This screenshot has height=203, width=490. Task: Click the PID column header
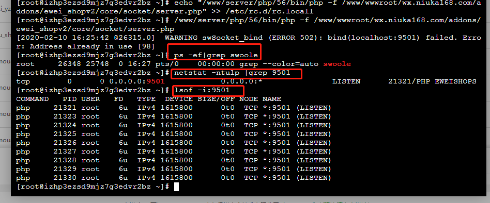pyautogui.click(x=69, y=99)
